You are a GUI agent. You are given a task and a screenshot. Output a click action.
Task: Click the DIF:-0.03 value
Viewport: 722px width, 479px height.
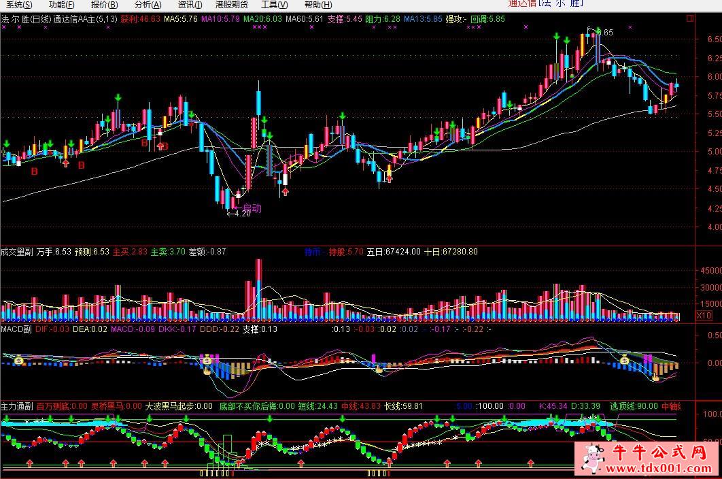point(52,329)
